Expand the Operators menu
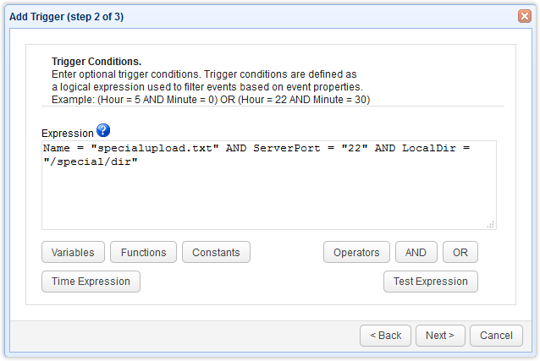Image resolution: width=540 pixels, height=361 pixels. tap(356, 252)
